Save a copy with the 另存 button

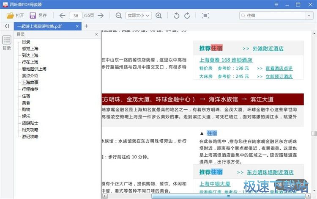coord(38,15)
